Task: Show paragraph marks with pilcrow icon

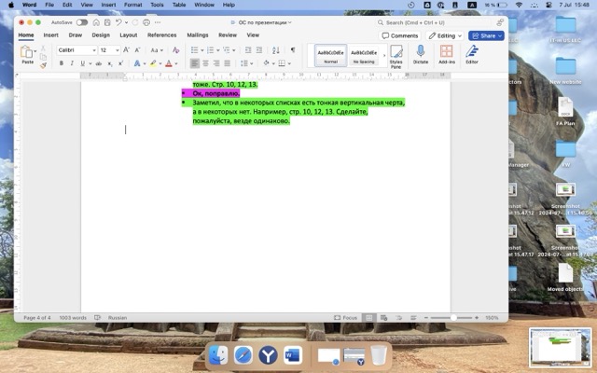Action: [x=293, y=49]
